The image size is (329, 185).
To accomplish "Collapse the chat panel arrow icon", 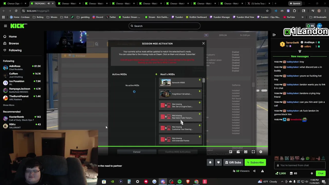I will pos(274,35).
